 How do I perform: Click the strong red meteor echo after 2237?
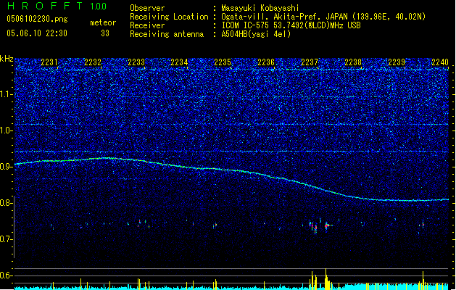(327, 225)
